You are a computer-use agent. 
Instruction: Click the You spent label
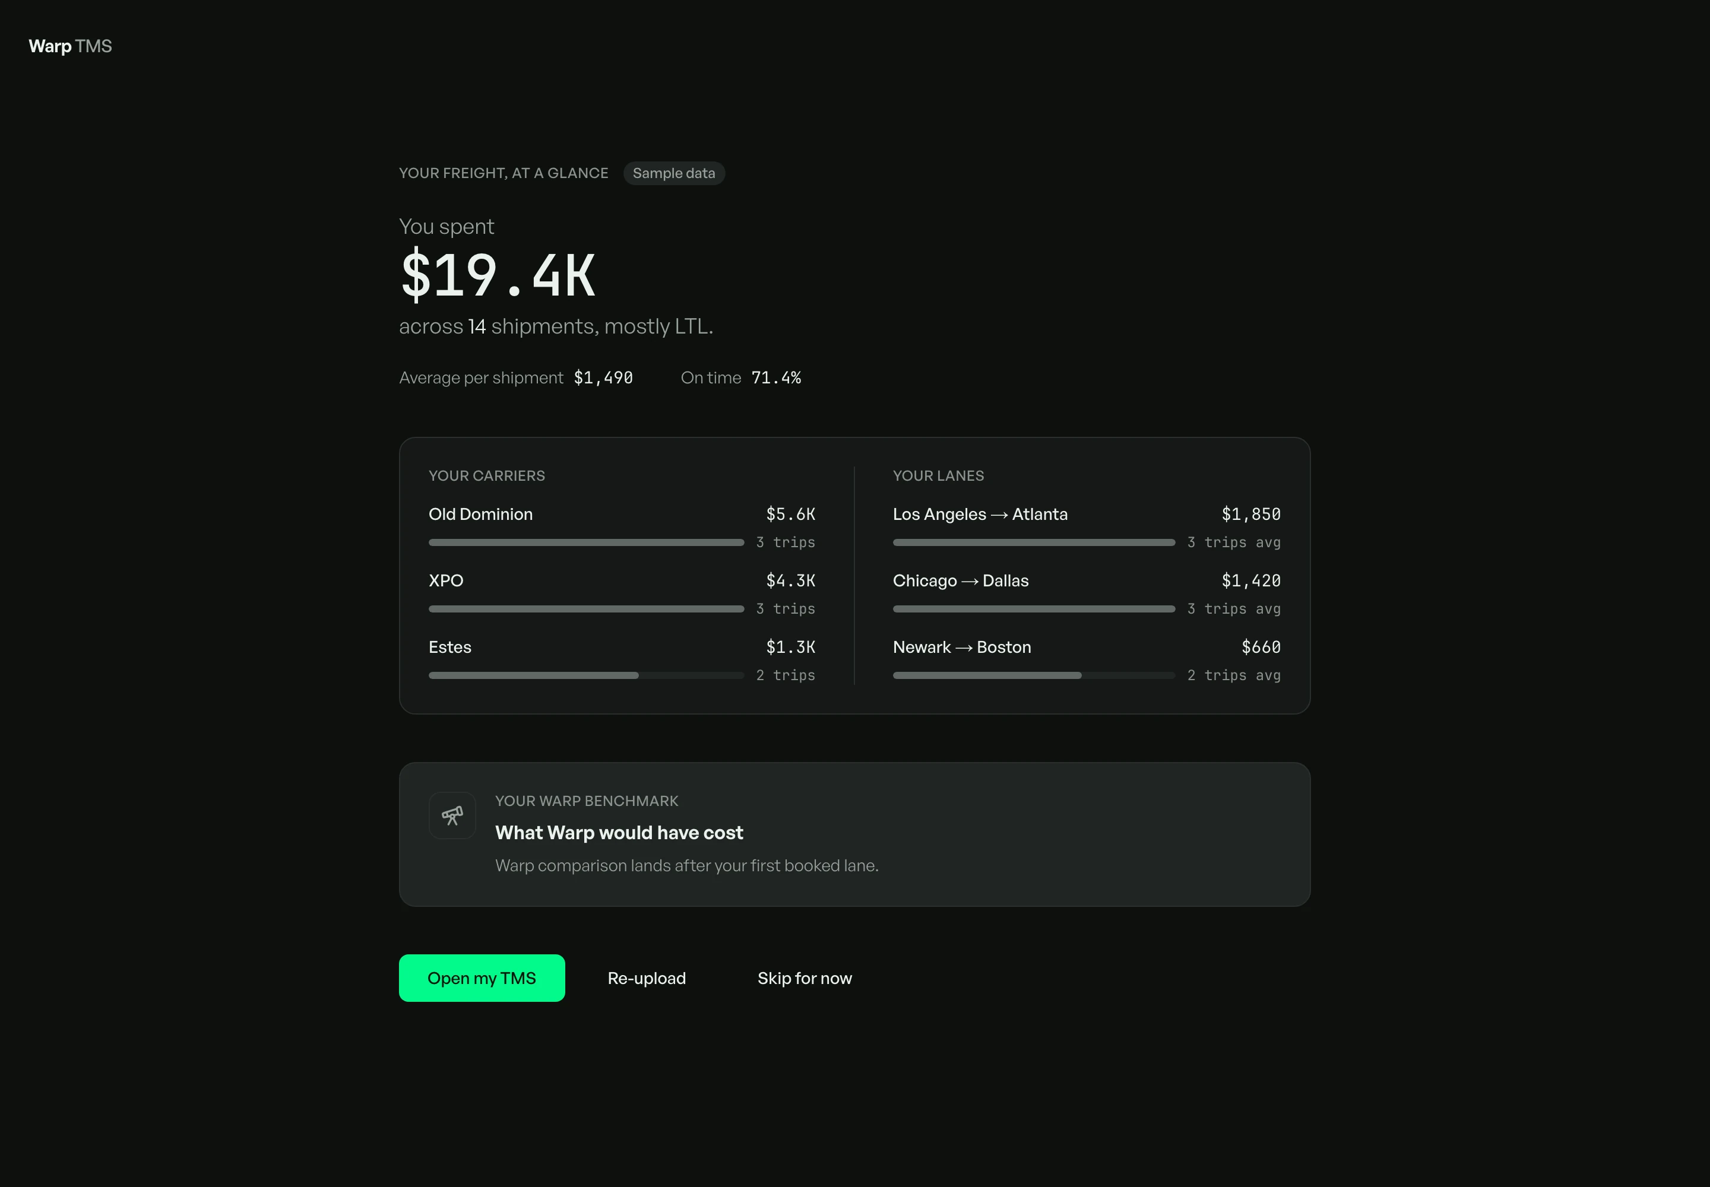tap(446, 227)
